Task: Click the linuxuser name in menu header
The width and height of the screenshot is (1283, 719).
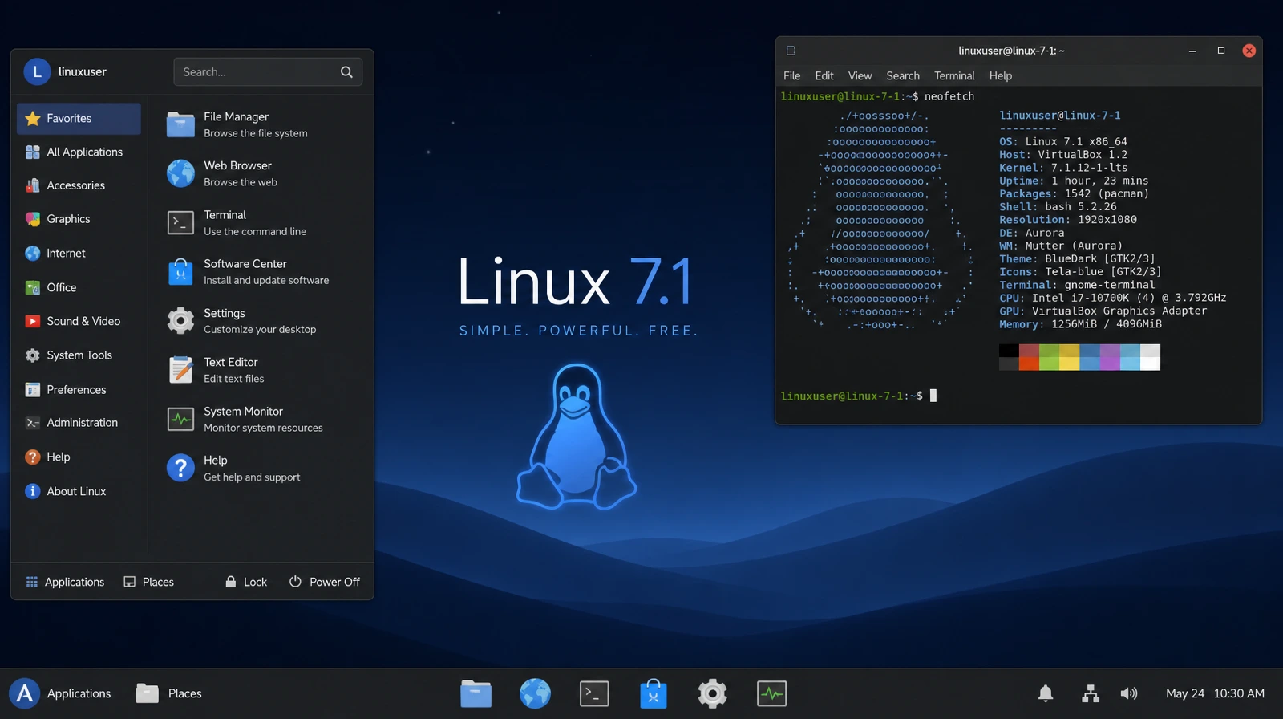Action: tap(83, 71)
